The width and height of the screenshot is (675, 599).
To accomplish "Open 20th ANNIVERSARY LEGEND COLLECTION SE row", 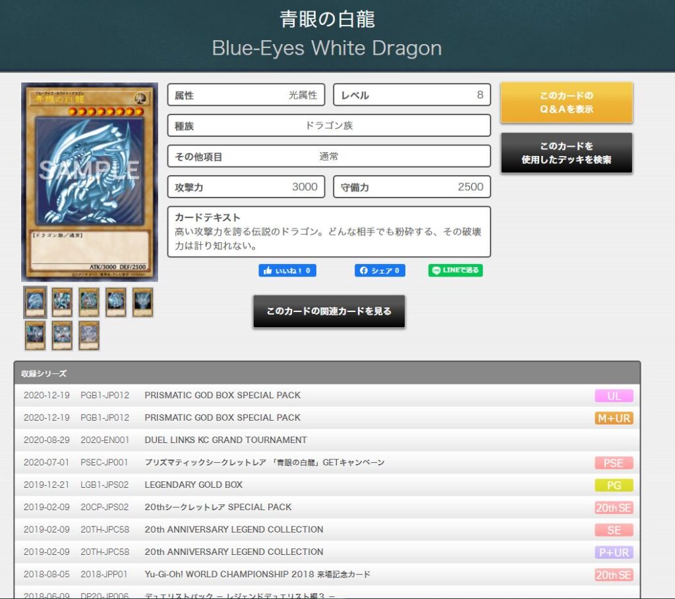I will (x=327, y=529).
